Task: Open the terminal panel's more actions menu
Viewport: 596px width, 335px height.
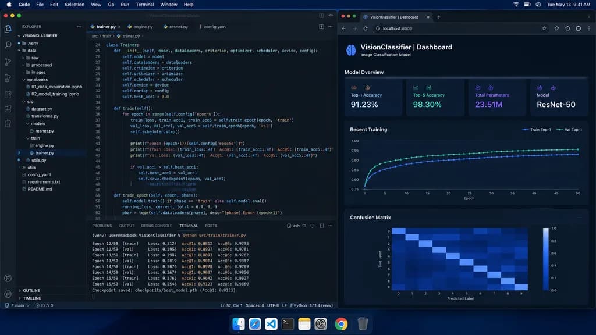Action: pyautogui.click(x=331, y=226)
